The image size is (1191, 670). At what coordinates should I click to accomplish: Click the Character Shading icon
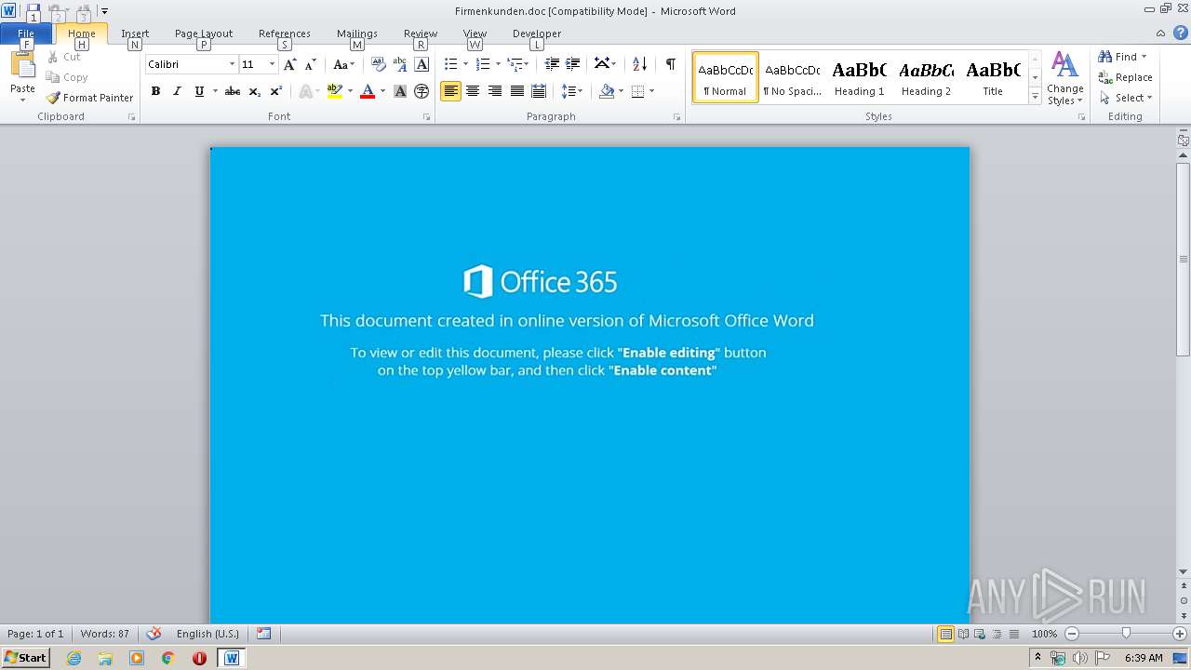click(x=400, y=91)
